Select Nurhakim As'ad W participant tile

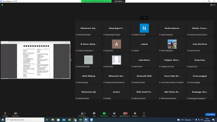(x=144, y=28)
